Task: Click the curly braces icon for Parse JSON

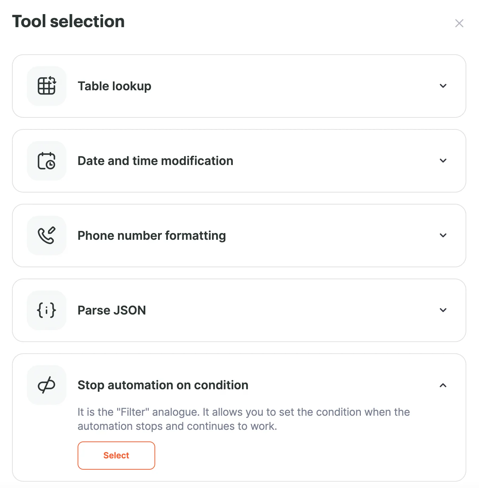Action: click(46, 310)
